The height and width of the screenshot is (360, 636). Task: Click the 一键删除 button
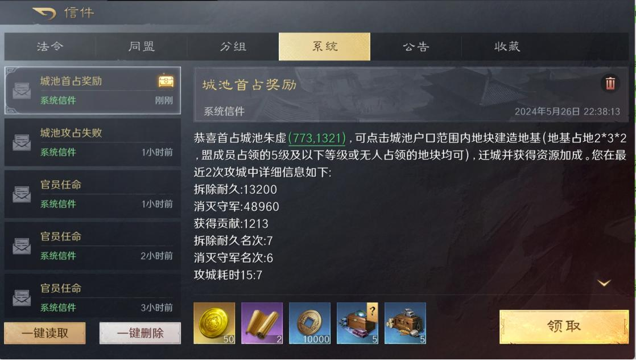[x=141, y=333]
